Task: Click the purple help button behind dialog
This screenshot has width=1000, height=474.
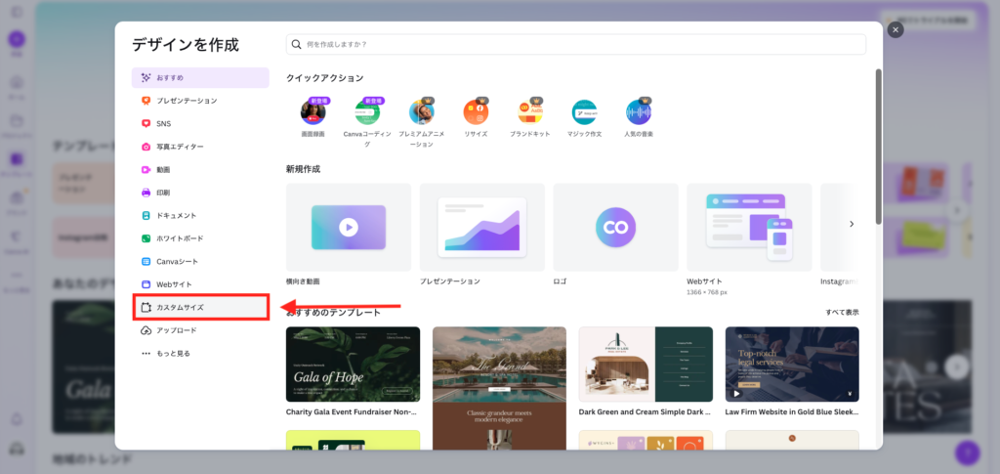Action: (967, 452)
